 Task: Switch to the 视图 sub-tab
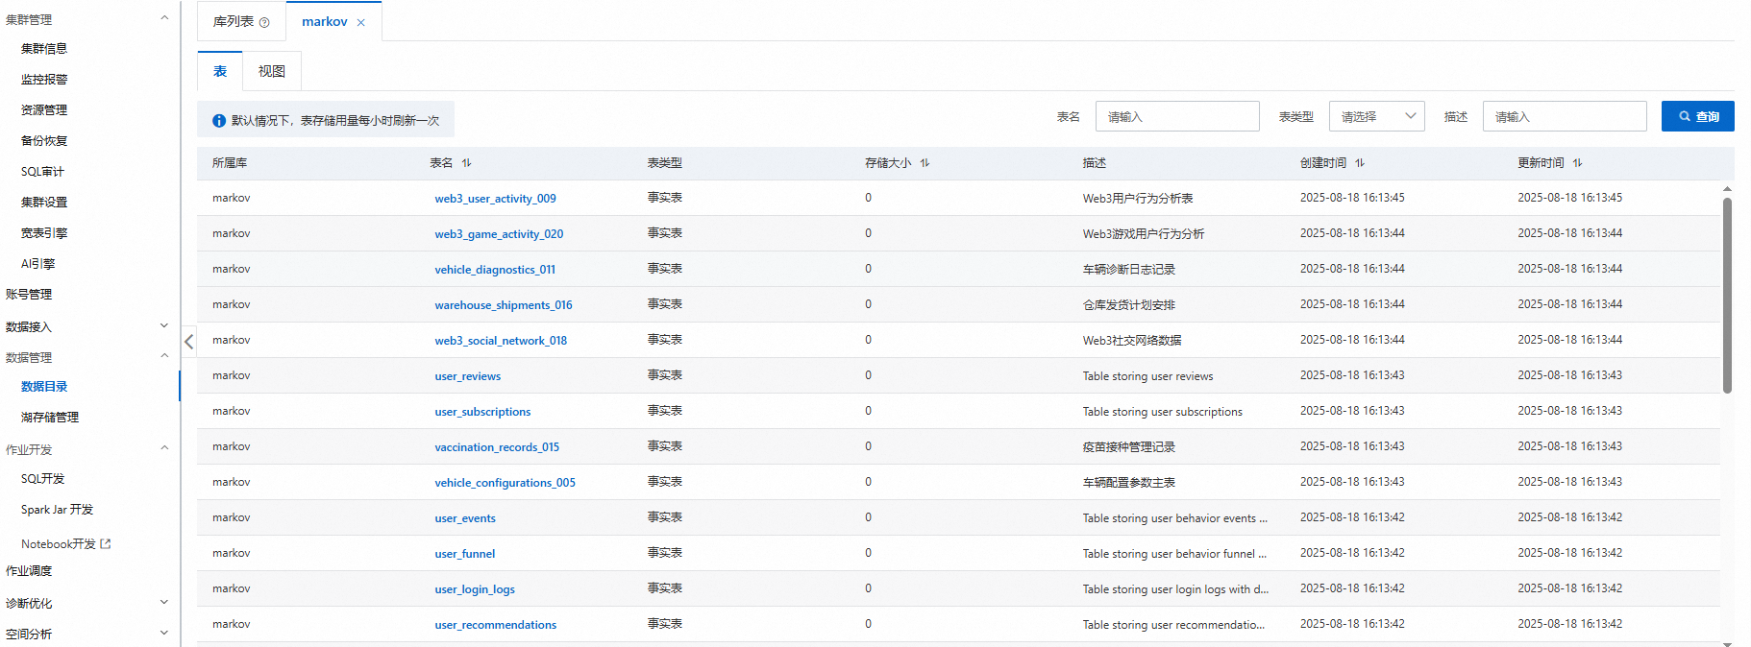tap(272, 71)
